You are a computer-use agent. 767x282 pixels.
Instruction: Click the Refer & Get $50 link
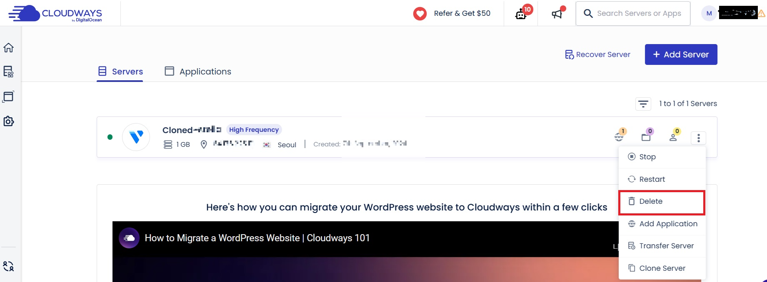click(462, 13)
